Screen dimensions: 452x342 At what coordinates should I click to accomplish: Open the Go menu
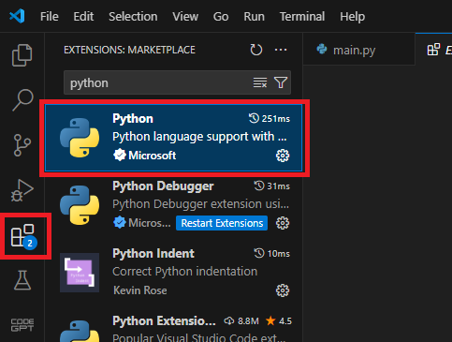tap(221, 17)
